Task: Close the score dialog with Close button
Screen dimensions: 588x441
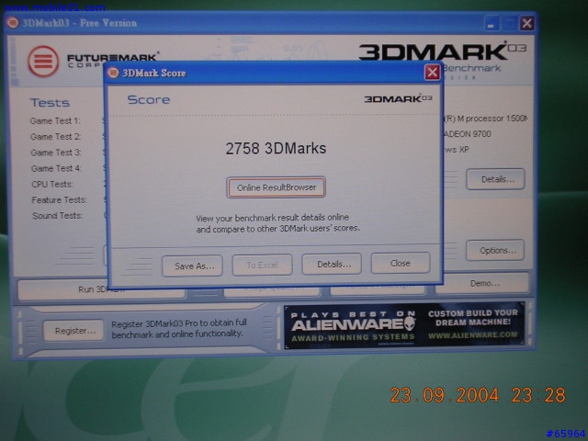Action: [401, 263]
